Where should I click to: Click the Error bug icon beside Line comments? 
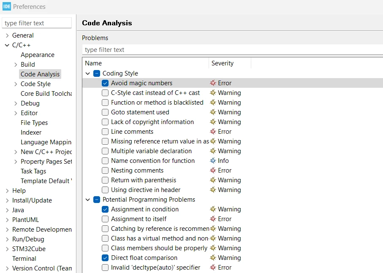click(x=213, y=132)
